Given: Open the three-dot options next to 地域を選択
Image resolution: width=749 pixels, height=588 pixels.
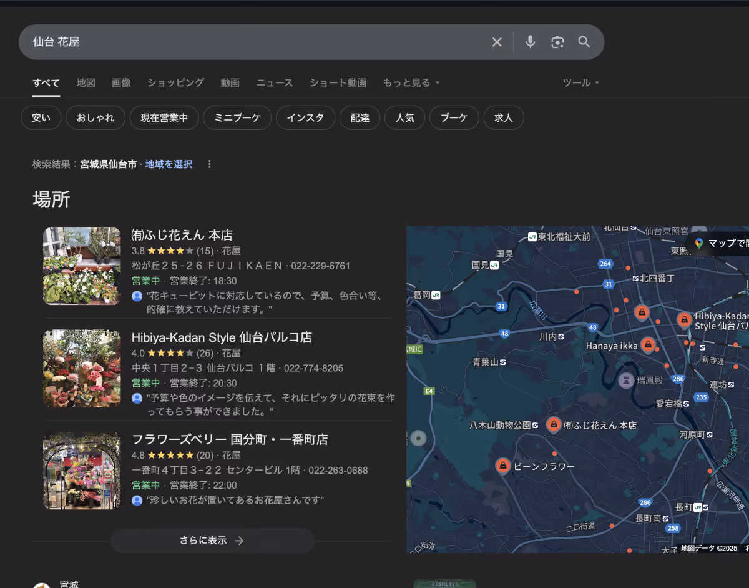Looking at the screenshot, I should 210,164.
